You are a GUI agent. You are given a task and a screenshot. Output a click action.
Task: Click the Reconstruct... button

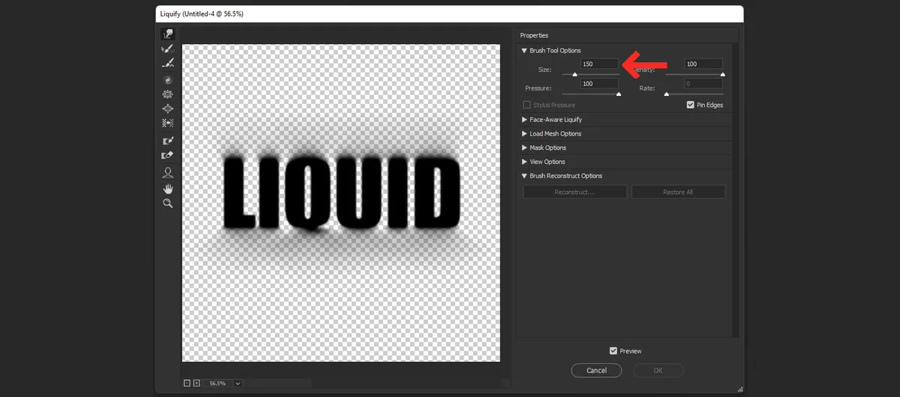574,193
